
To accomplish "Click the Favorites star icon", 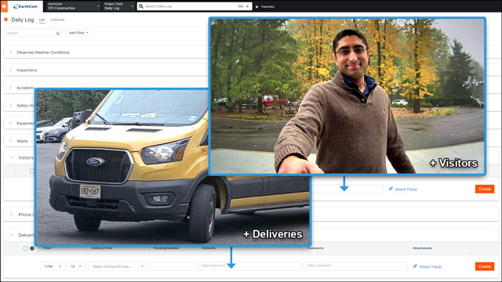I will (256, 7).
